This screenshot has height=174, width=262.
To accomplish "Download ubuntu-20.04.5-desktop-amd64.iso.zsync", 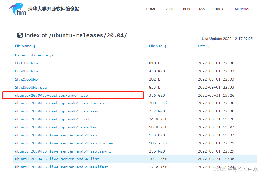I will 58,111.
